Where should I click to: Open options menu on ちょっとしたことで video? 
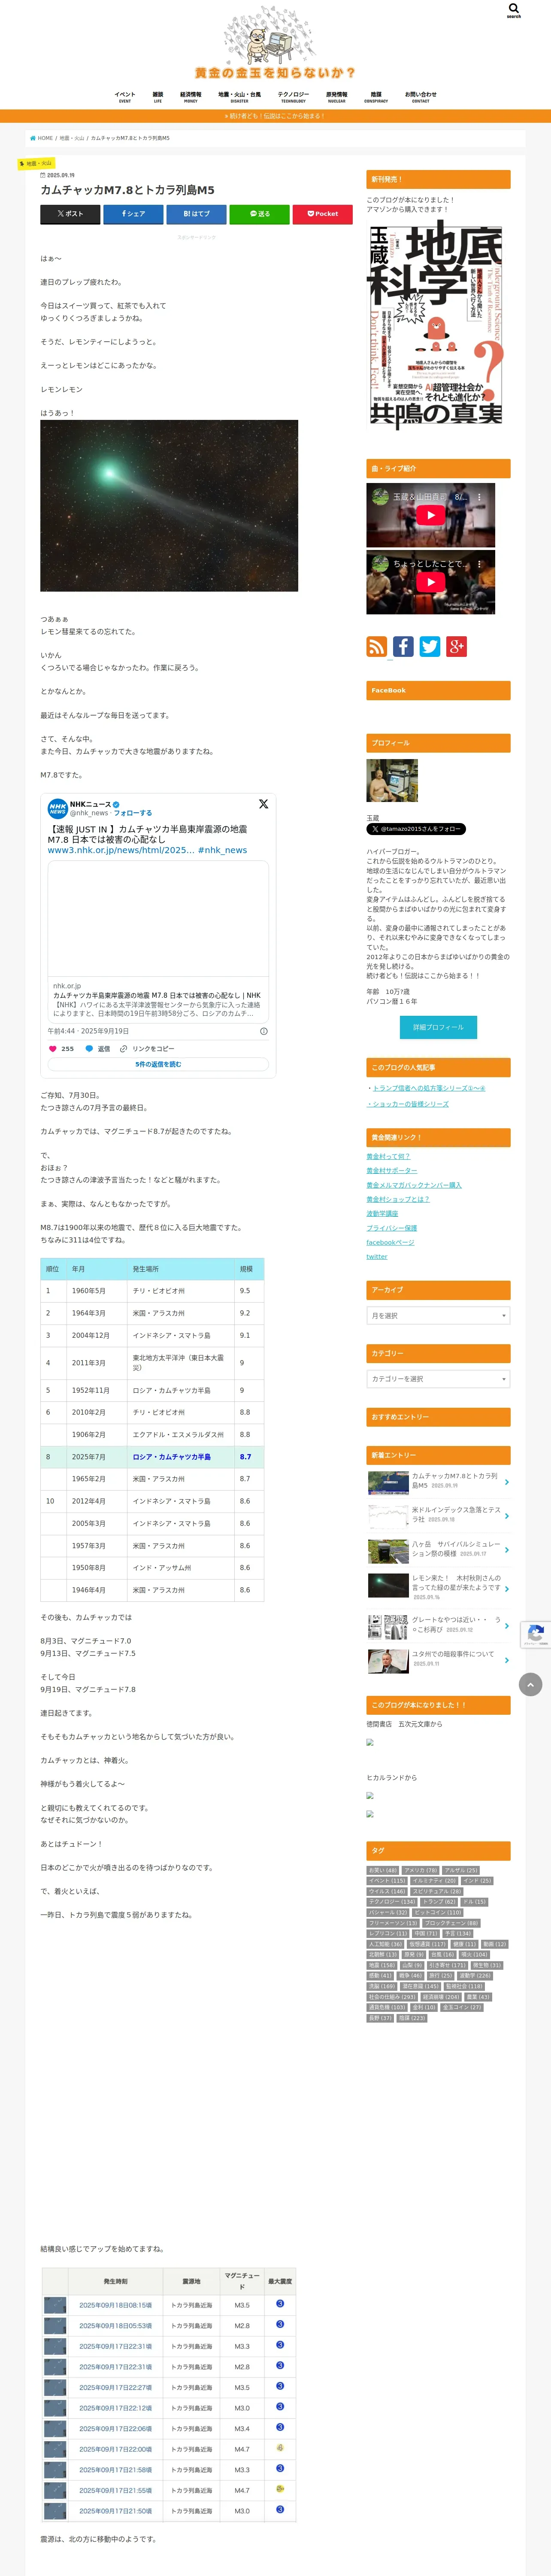[479, 564]
